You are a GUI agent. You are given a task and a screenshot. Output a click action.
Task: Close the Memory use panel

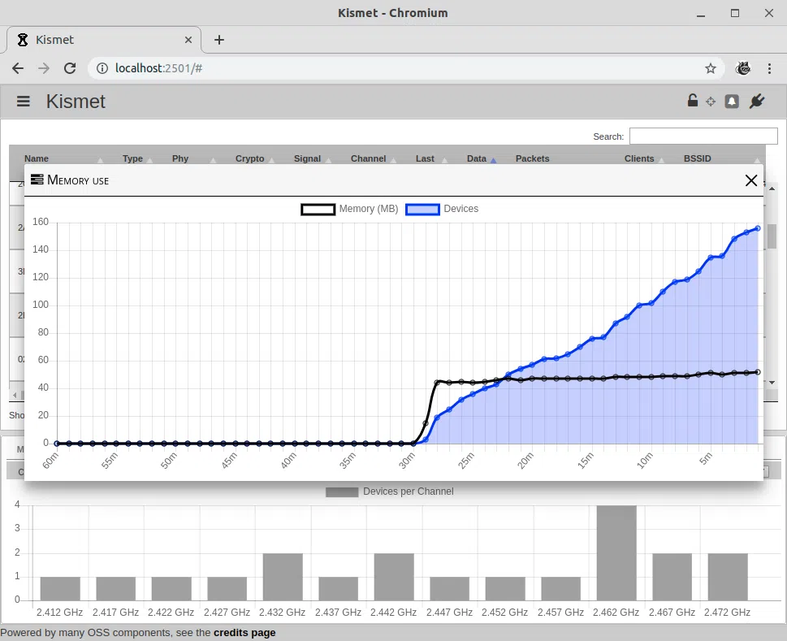751,180
